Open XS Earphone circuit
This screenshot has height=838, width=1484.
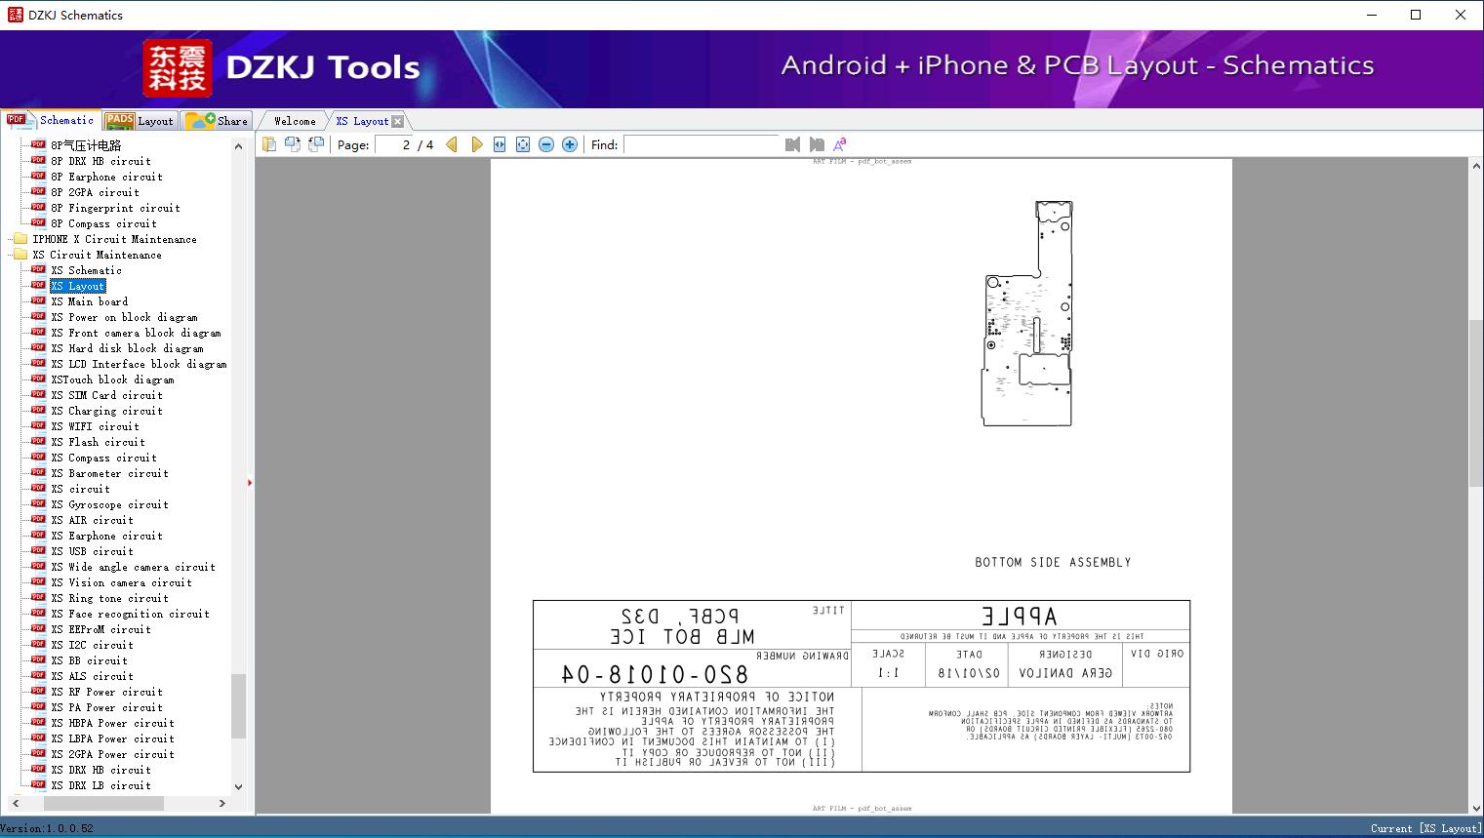click(x=106, y=536)
